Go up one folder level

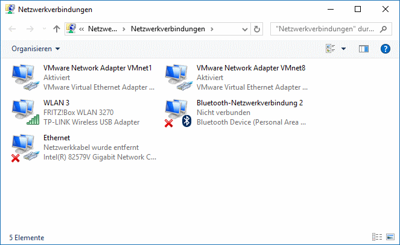click(x=56, y=29)
